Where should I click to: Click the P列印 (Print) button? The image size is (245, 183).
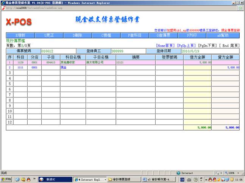click(x=191, y=35)
